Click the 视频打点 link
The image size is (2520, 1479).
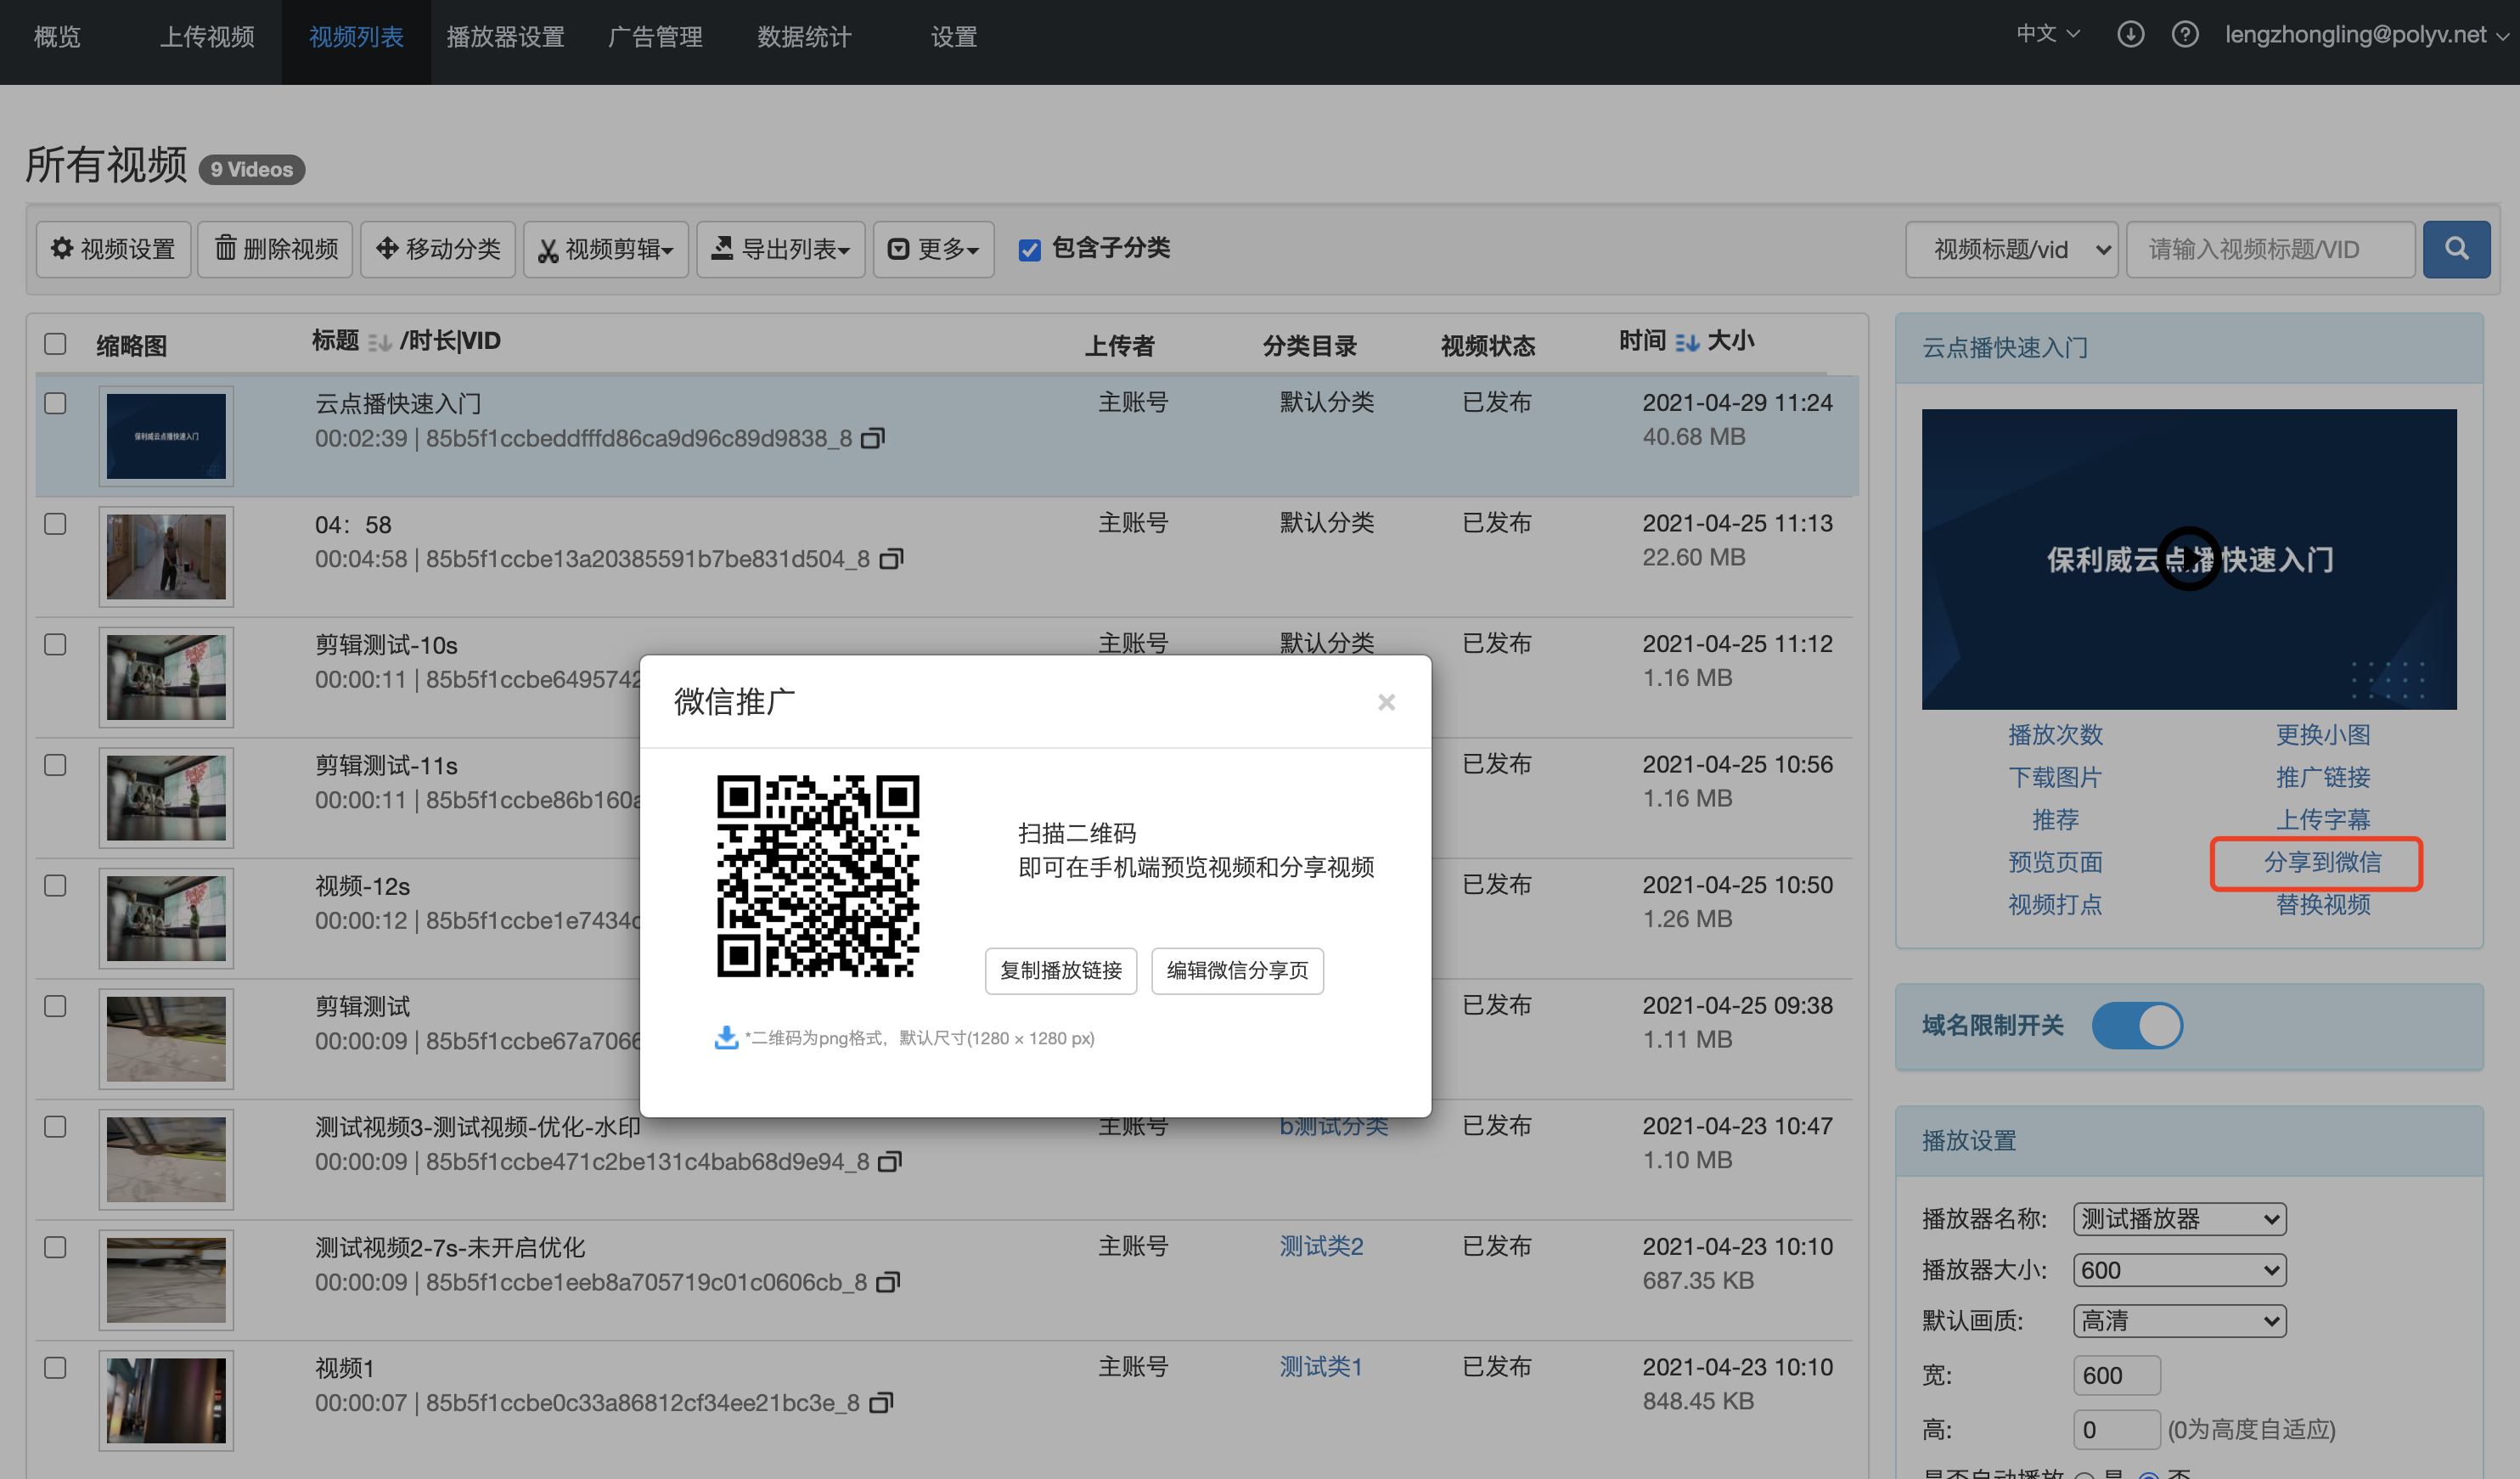tap(2055, 905)
